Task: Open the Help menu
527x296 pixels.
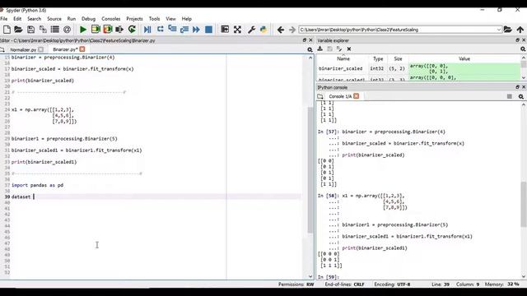Action: coord(187,19)
